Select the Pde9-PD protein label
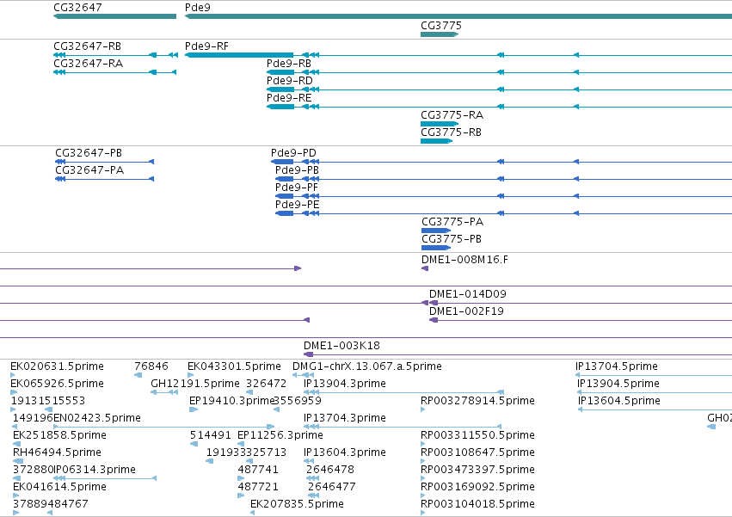Image resolution: width=732 pixels, height=517 pixels. pos(293,153)
